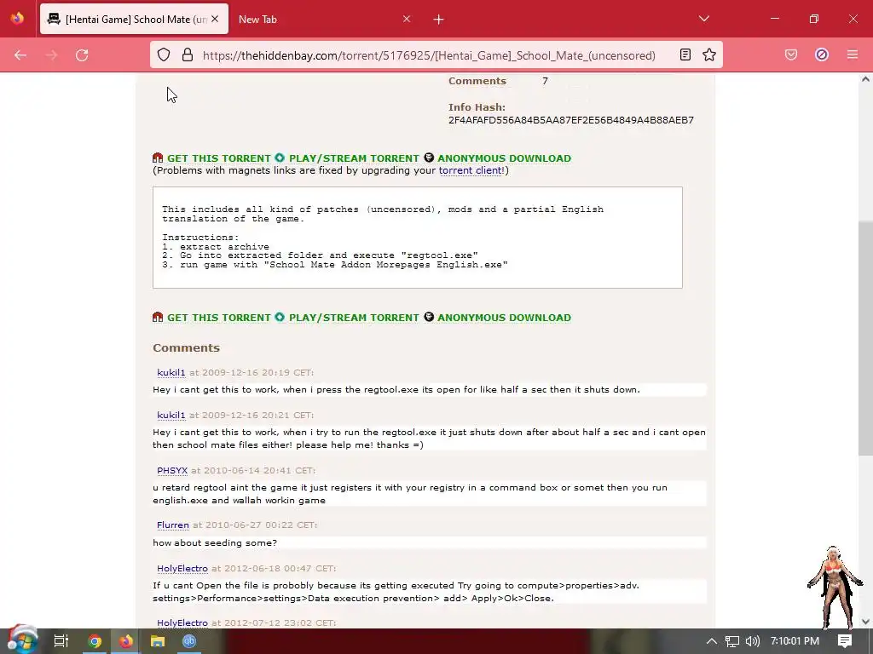
Task: Click the lower ANONYMOUS DOWNLOAD link
Action: tap(504, 318)
